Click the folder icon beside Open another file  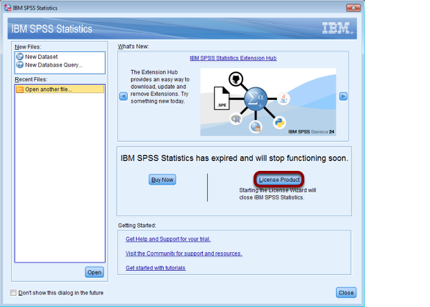tap(19, 90)
